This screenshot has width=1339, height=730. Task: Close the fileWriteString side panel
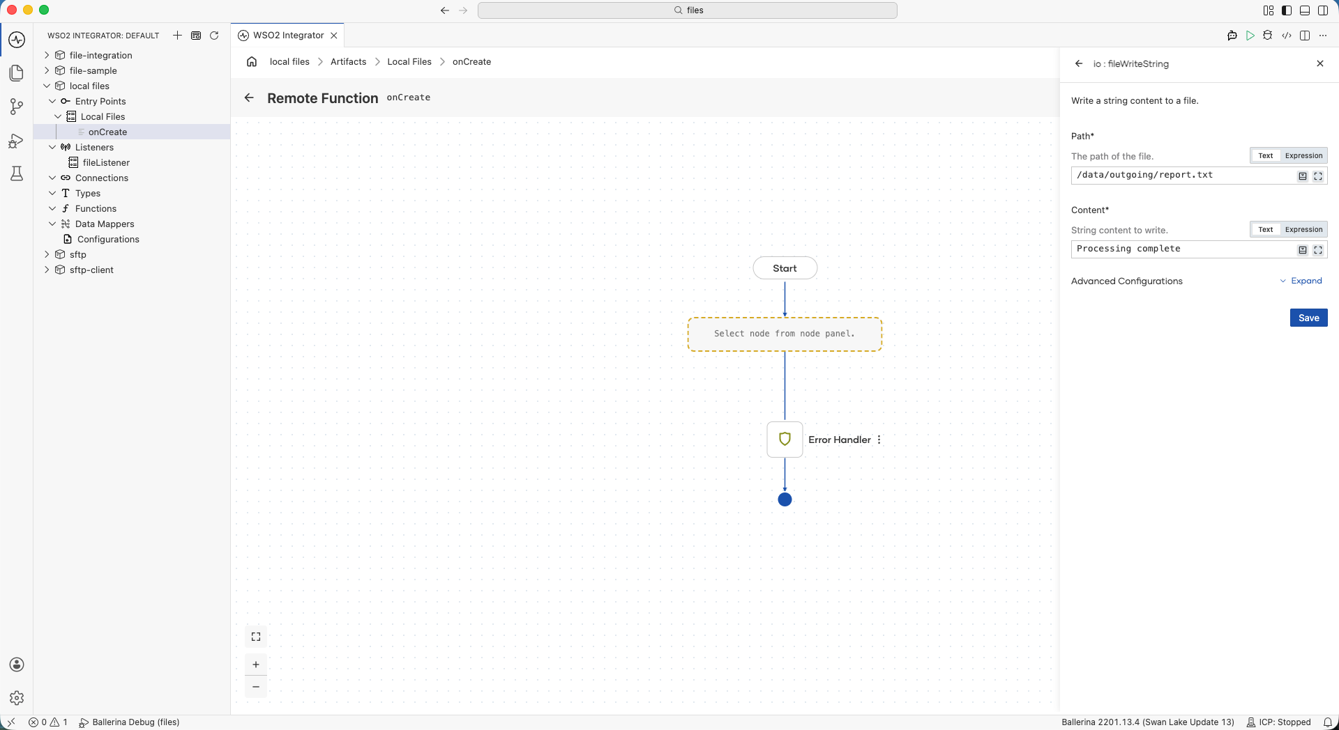pos(1320,63)
